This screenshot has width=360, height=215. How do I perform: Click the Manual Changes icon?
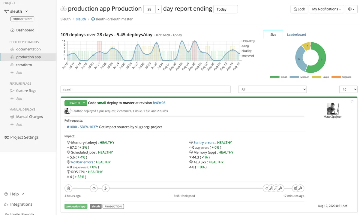tap(12, 117)
